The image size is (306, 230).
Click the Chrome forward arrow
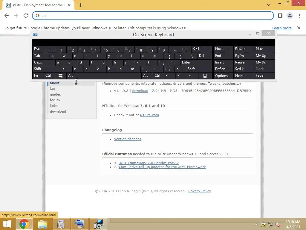coord(16,16)
